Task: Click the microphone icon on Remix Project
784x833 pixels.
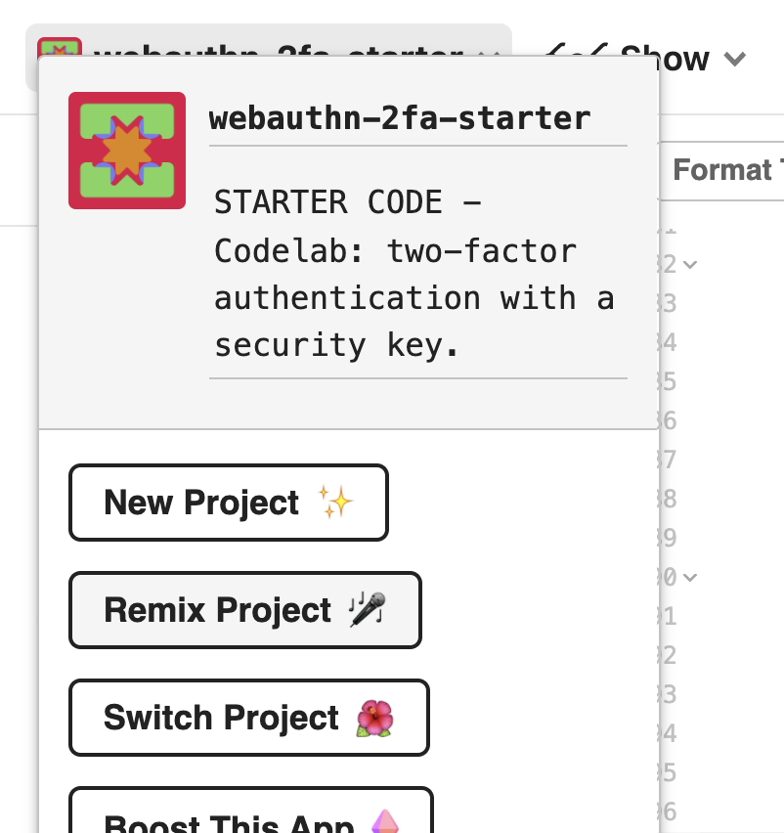Action: [x=368, y=610]
